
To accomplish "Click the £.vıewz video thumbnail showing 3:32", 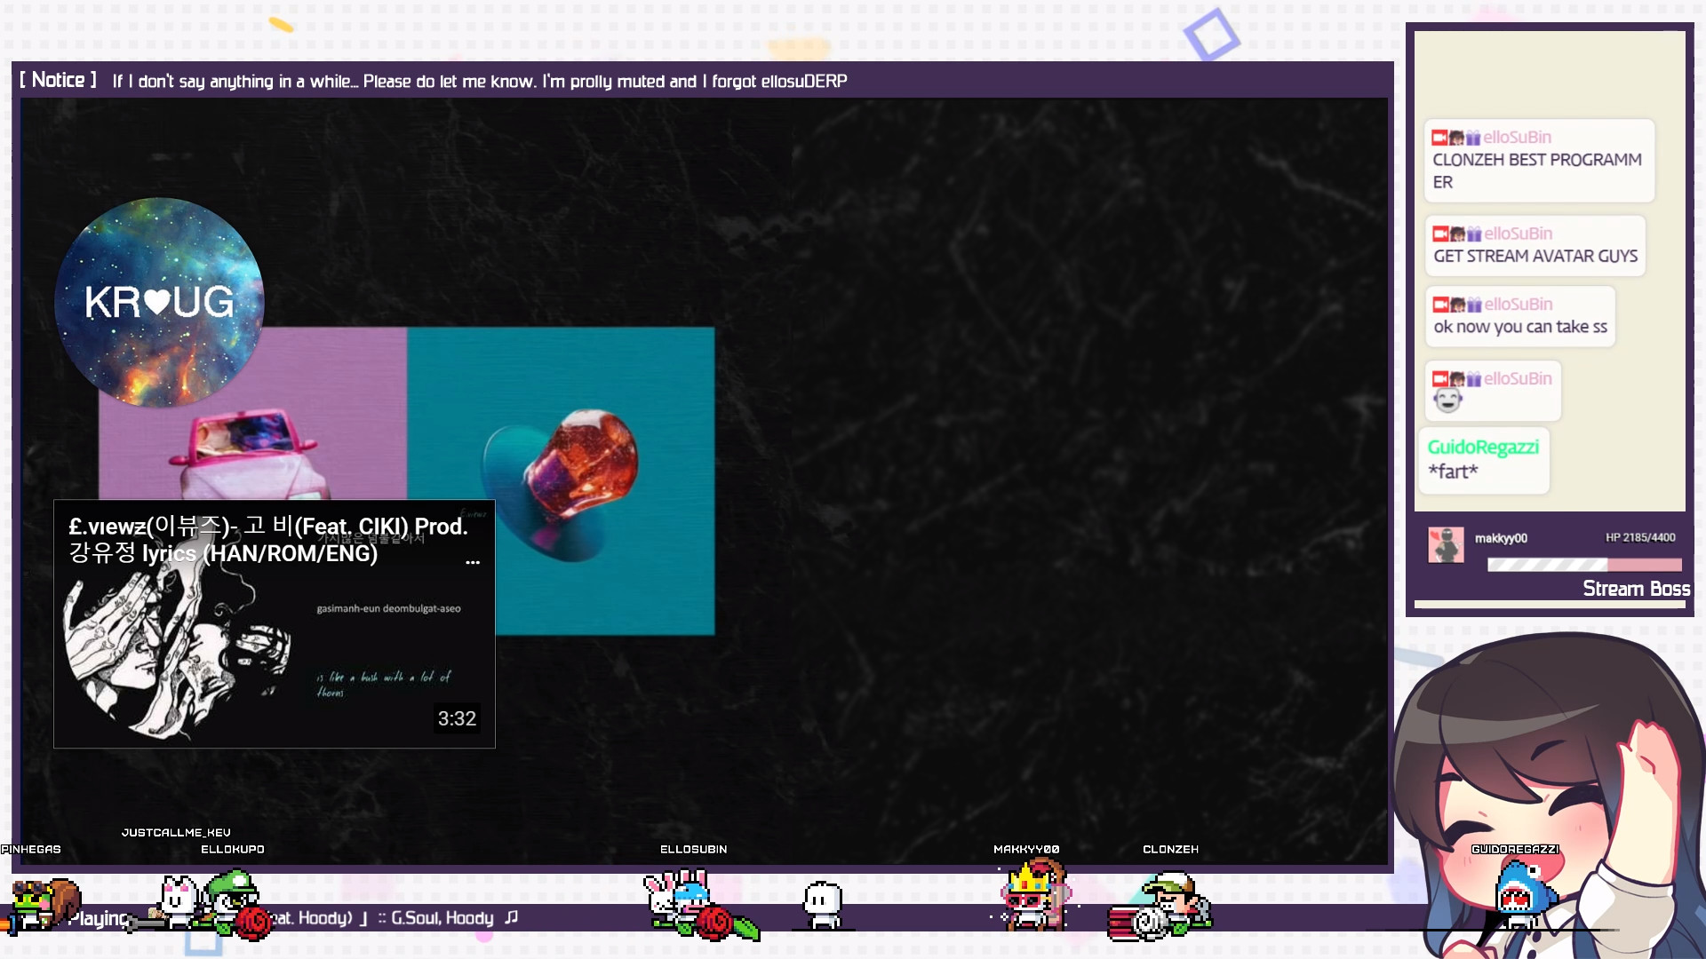I will tap(274, 624).
